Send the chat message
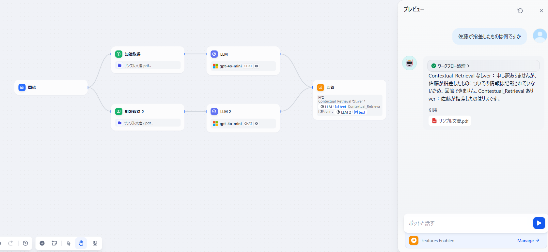 coord(539,223)
